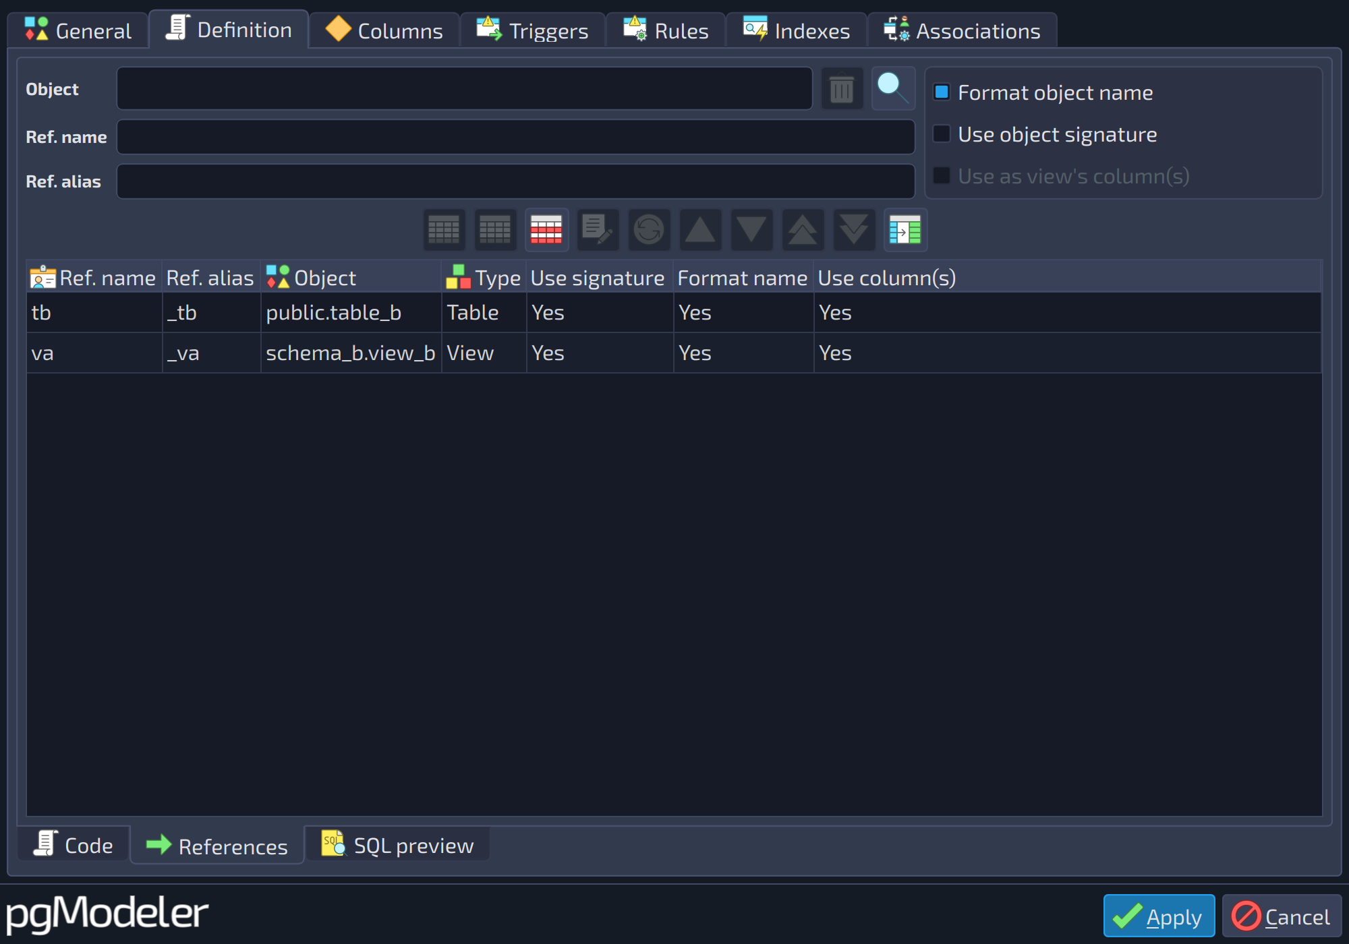This screenshot has height=944, width=1349.
Task: Focus the Ref. alias input field
Action: [x=516, y=181]
